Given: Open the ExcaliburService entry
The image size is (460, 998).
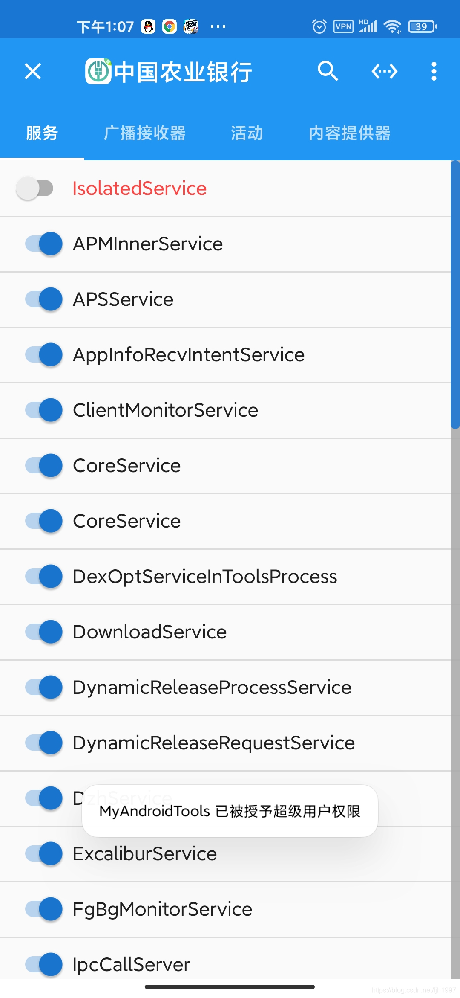Looking at the screenshot, I should pyautogui.click(x=145, y=853).
